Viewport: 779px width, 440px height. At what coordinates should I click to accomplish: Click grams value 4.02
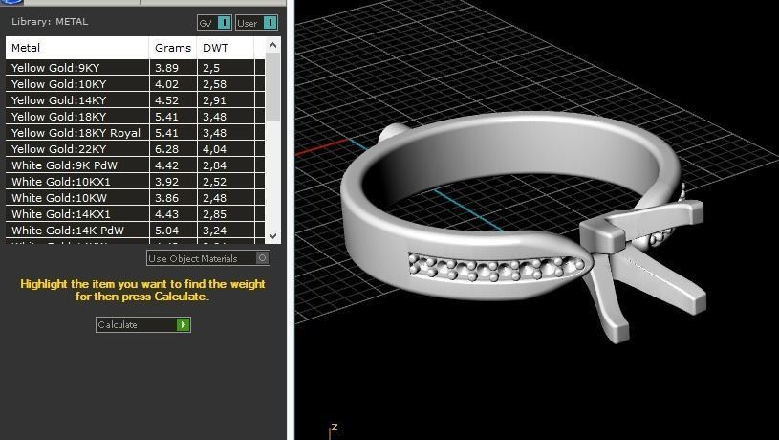(166, 84)
